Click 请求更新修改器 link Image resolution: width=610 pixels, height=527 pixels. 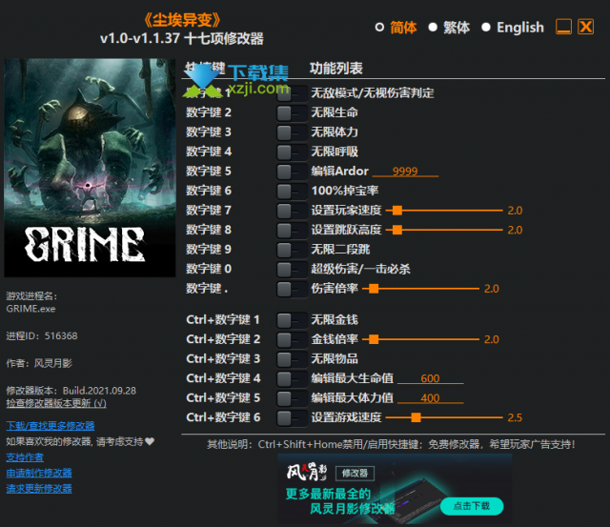click(x=39, y=489)
